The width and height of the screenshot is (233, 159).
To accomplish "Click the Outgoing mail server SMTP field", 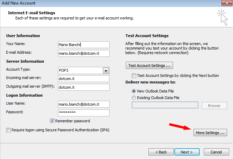I will click(84, 87).
